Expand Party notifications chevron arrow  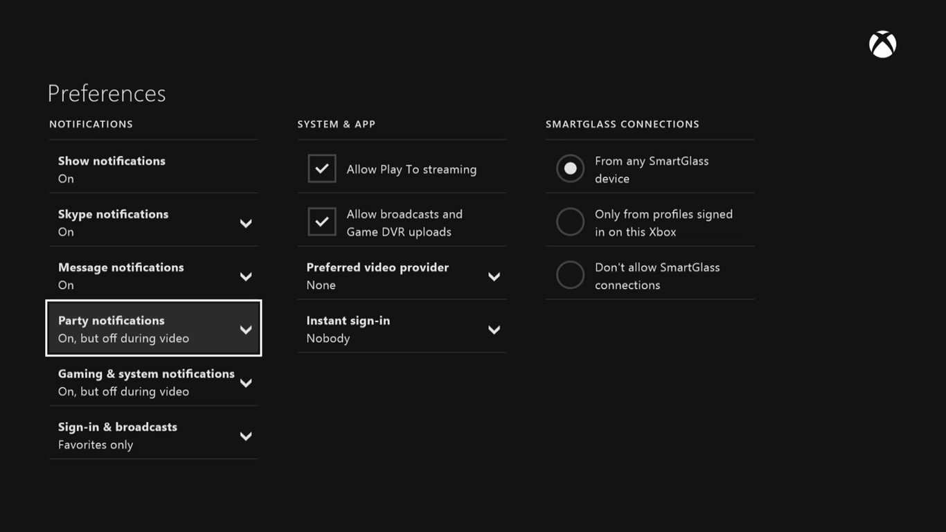point(246,330)
